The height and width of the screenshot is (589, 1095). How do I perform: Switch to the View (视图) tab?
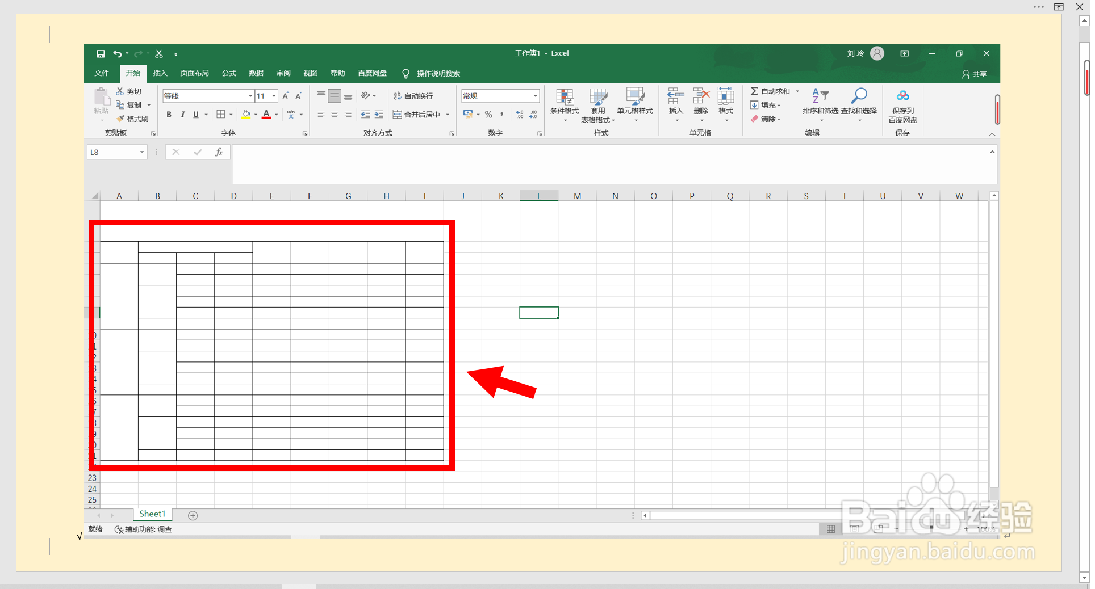[x=310, y=73]
